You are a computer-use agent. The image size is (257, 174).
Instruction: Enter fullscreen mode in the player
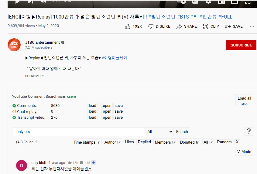pyautogui.click(x=248, y=2)
